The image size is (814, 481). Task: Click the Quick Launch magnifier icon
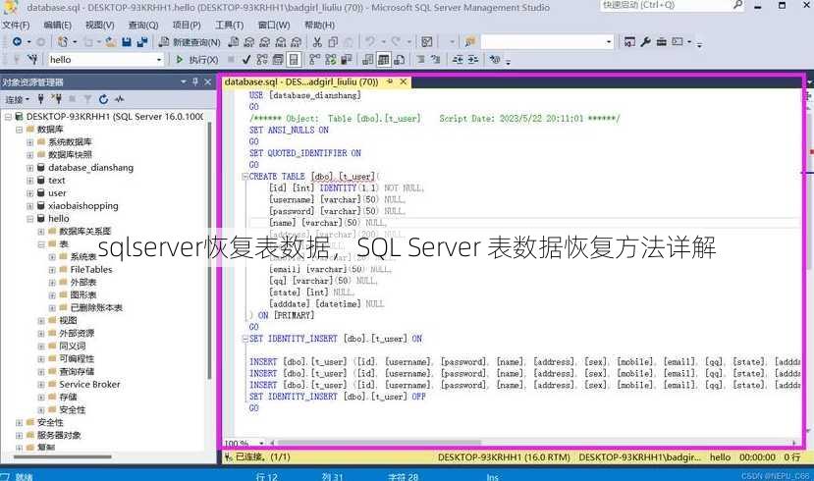[x=737, y=5]
